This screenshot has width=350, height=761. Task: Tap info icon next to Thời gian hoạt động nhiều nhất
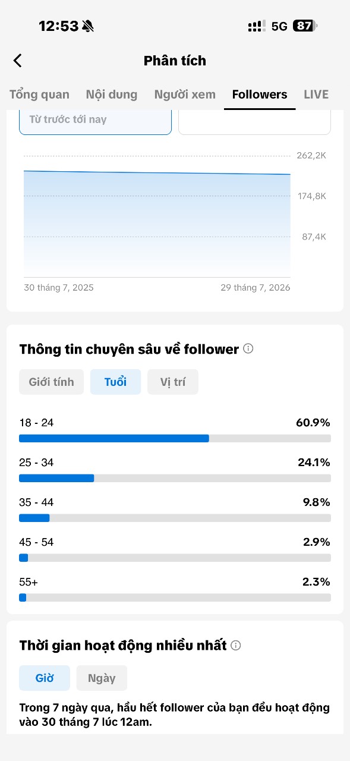pyautogui.click(x=236, y=645)
